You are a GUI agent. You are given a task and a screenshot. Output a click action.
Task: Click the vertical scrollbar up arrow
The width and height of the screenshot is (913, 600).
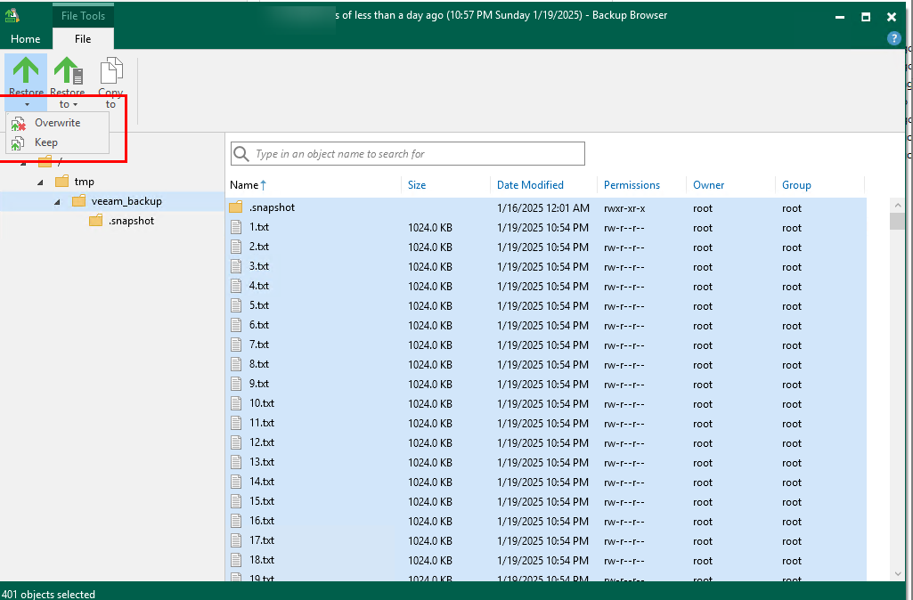tap(897, 205)
